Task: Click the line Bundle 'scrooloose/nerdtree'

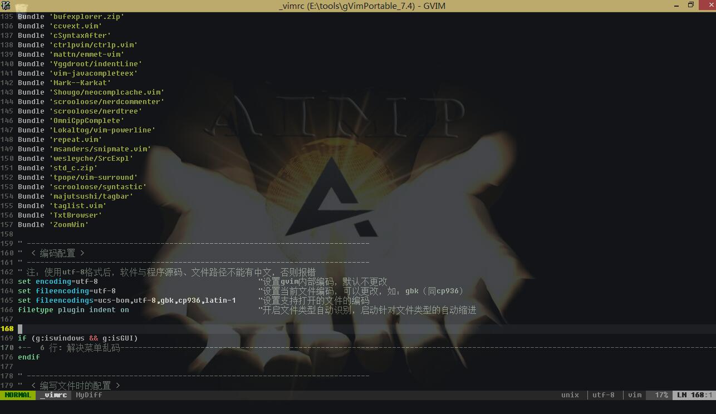Action: click(80, 111)
